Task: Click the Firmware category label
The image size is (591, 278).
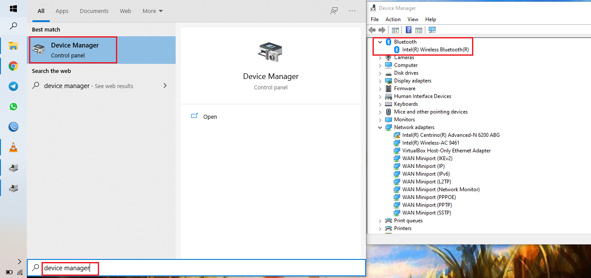Action: 405,88
